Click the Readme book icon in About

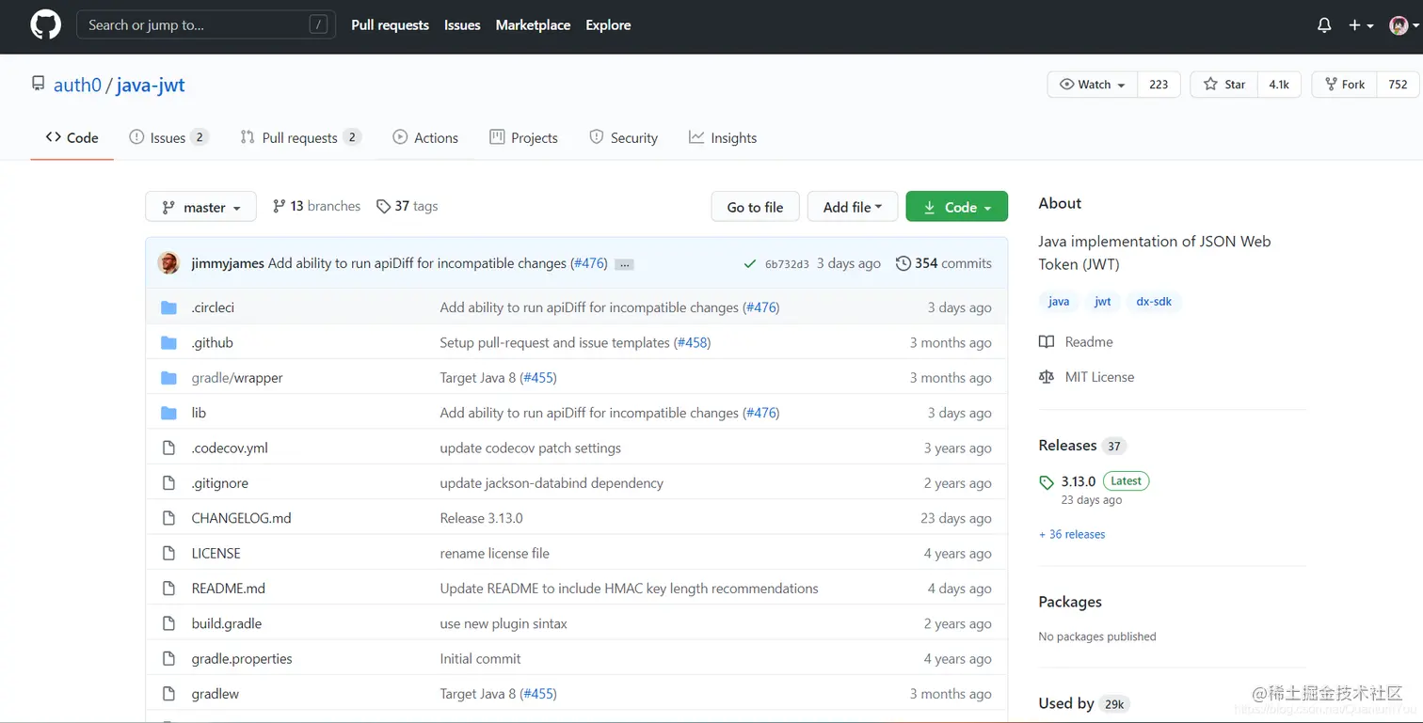tap(1047, 342)
